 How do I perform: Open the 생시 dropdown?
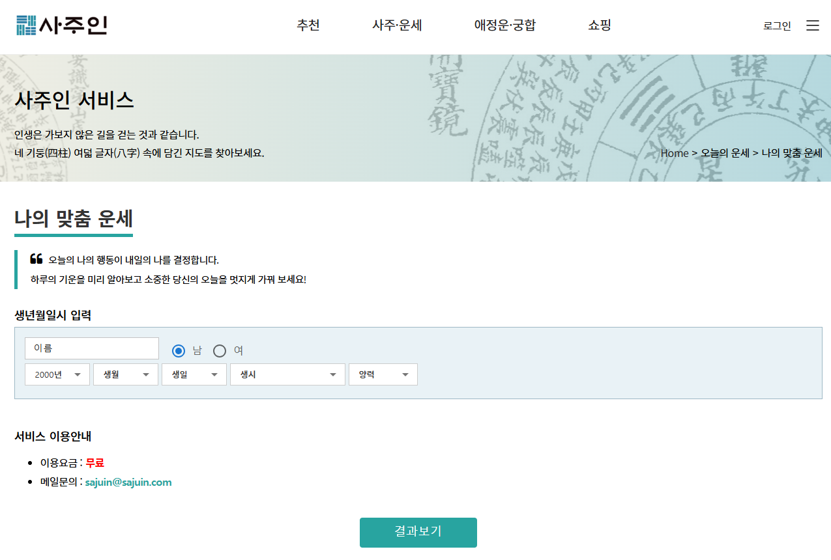(x=287, y=374)
